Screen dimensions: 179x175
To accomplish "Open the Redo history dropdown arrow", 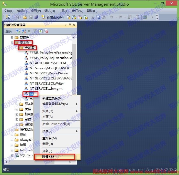I will [x=125, y=17].
